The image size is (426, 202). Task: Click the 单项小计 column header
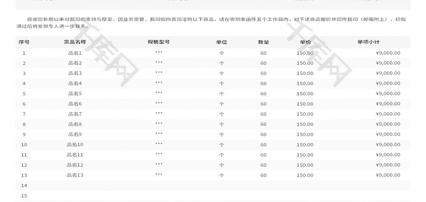pos(368,42)
